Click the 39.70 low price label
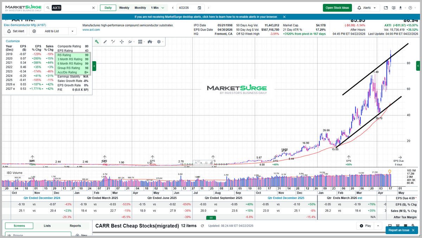 pos(379,118)
